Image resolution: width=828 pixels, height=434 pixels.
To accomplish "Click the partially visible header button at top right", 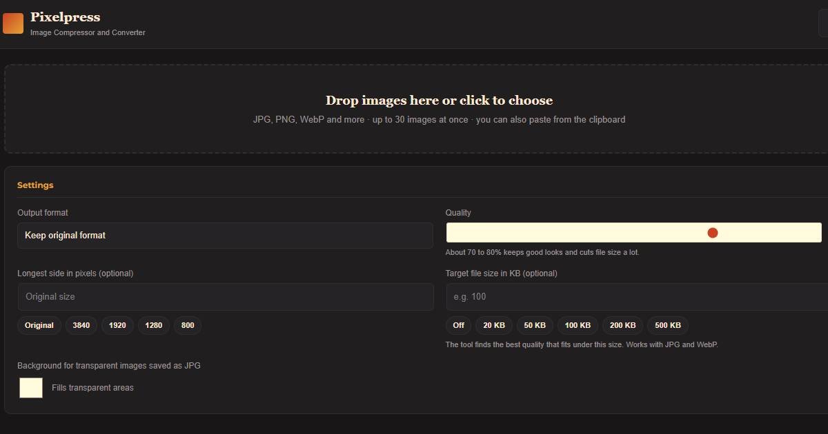I will (823, 23).
